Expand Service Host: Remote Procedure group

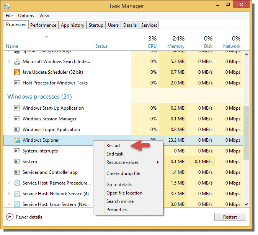(x=8, y=183)
